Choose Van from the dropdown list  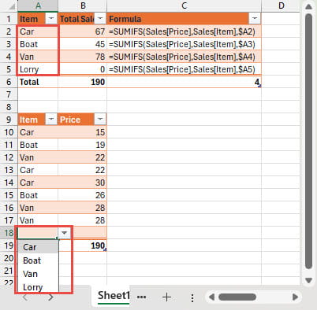pos(39,274)
